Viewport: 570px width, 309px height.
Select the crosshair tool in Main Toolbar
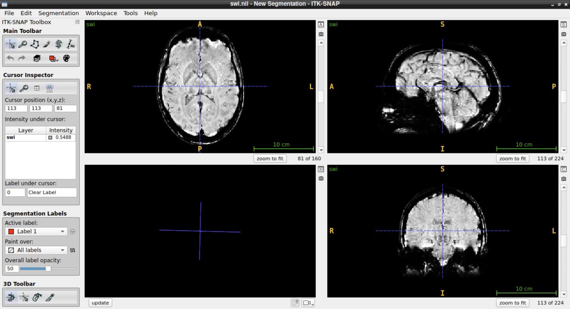point(11,44)
